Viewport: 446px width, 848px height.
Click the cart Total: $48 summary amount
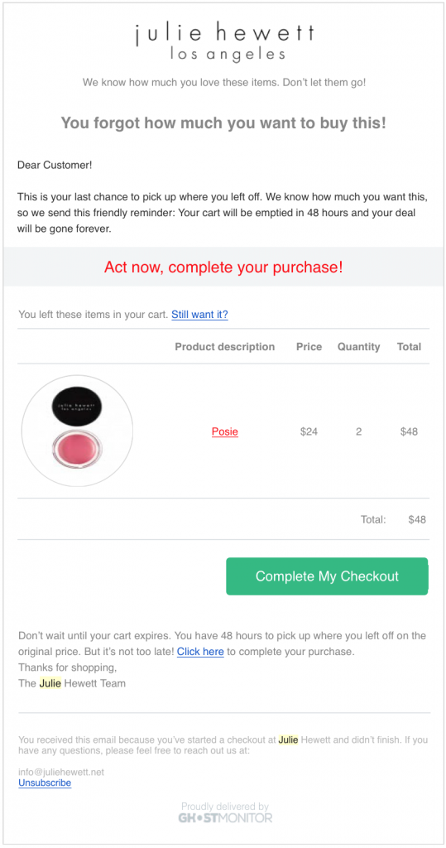417,520
